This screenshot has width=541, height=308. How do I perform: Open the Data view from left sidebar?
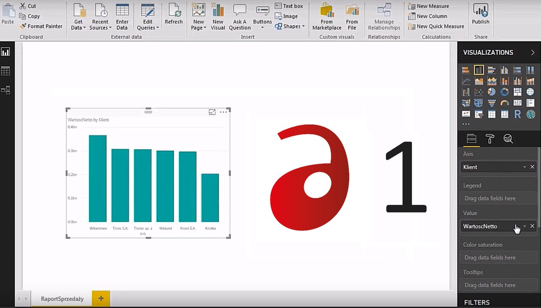6,71
